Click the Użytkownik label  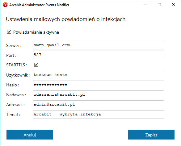[18, 75]
